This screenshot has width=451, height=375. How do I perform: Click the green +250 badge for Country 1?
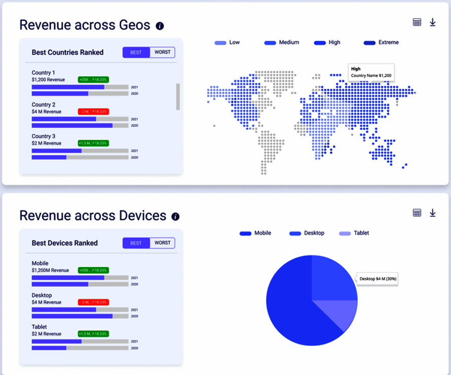coord(93,80)
